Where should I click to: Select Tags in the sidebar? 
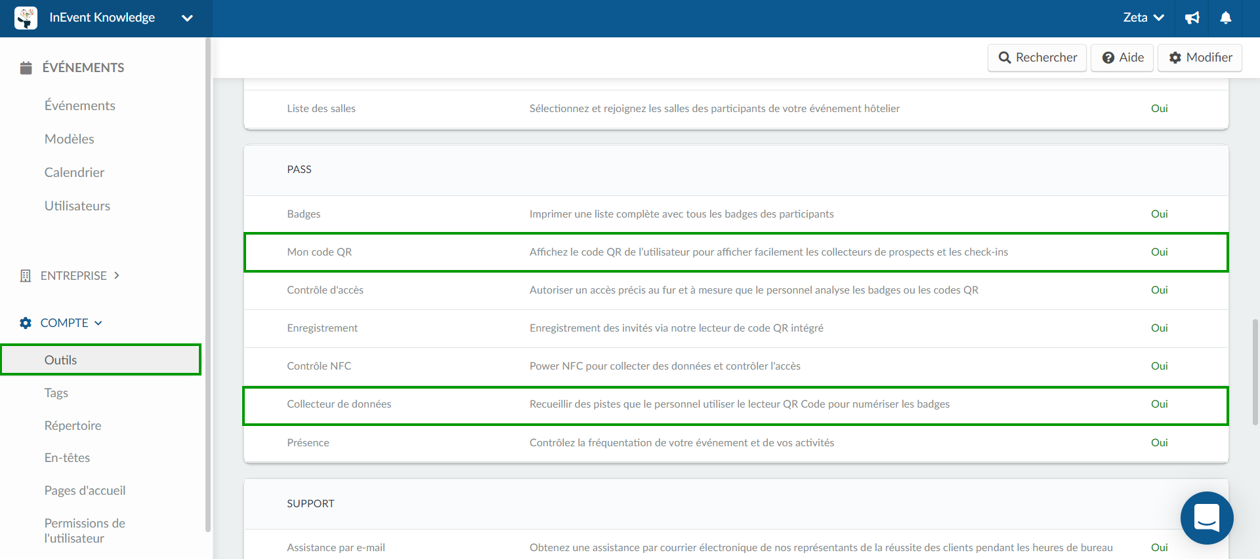tap(56, 393)
